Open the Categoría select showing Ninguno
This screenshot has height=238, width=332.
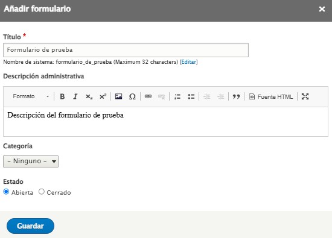[31, 161]
